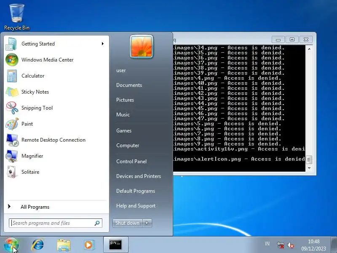
Task: Maximize the Command Prompt window
Action: tap(292, 40)
